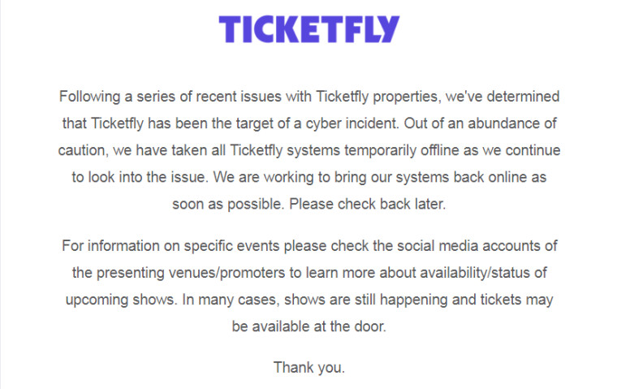
Task: Click the words 'Ticketfly properties'
Action: (378, 97)
